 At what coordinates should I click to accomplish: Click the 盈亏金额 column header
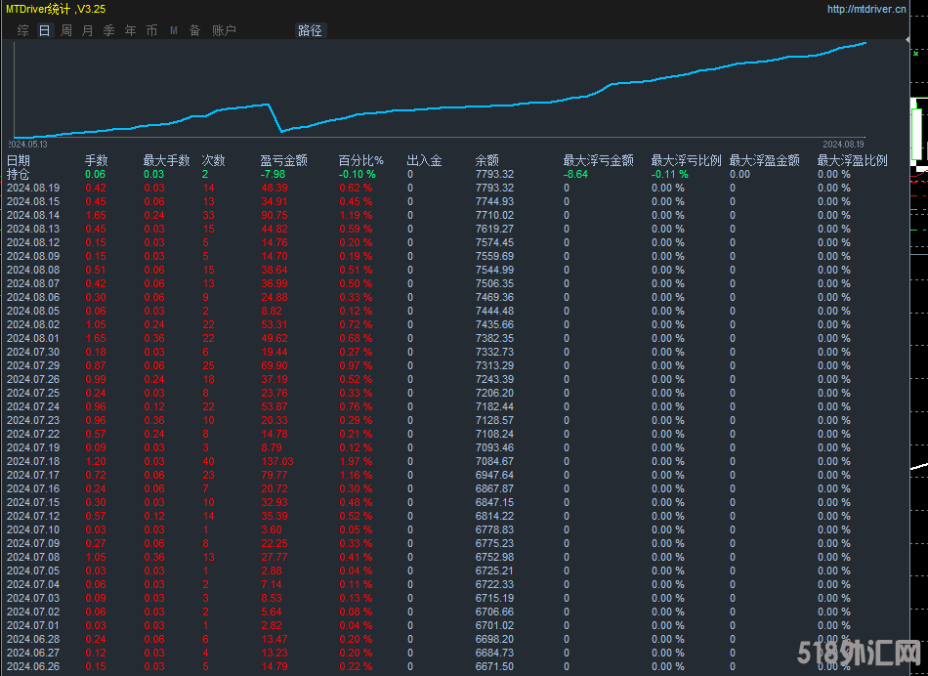click(283, 160)
